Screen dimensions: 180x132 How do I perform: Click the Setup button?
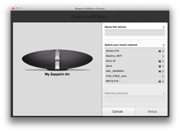[x=151, y=111]
